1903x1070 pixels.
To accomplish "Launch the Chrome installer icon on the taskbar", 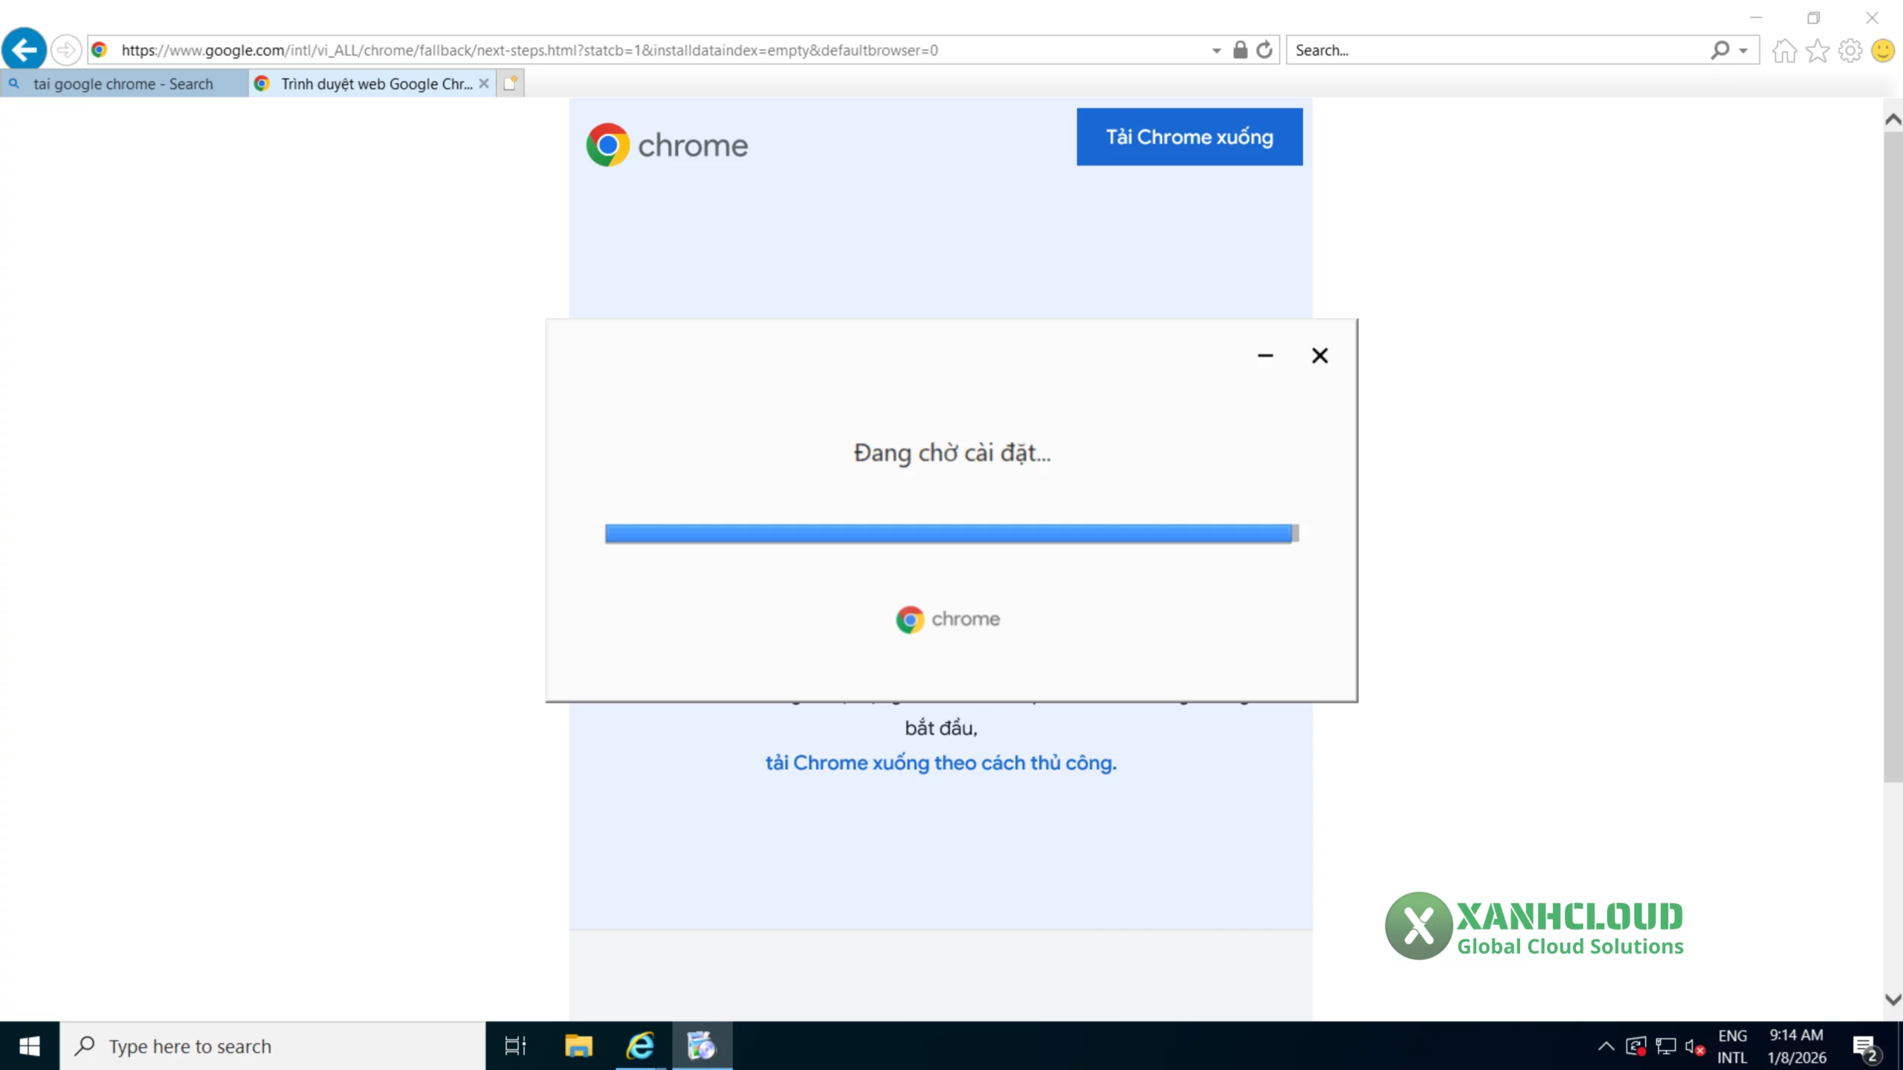I will pyautogui.click(x=702, y=1045).
